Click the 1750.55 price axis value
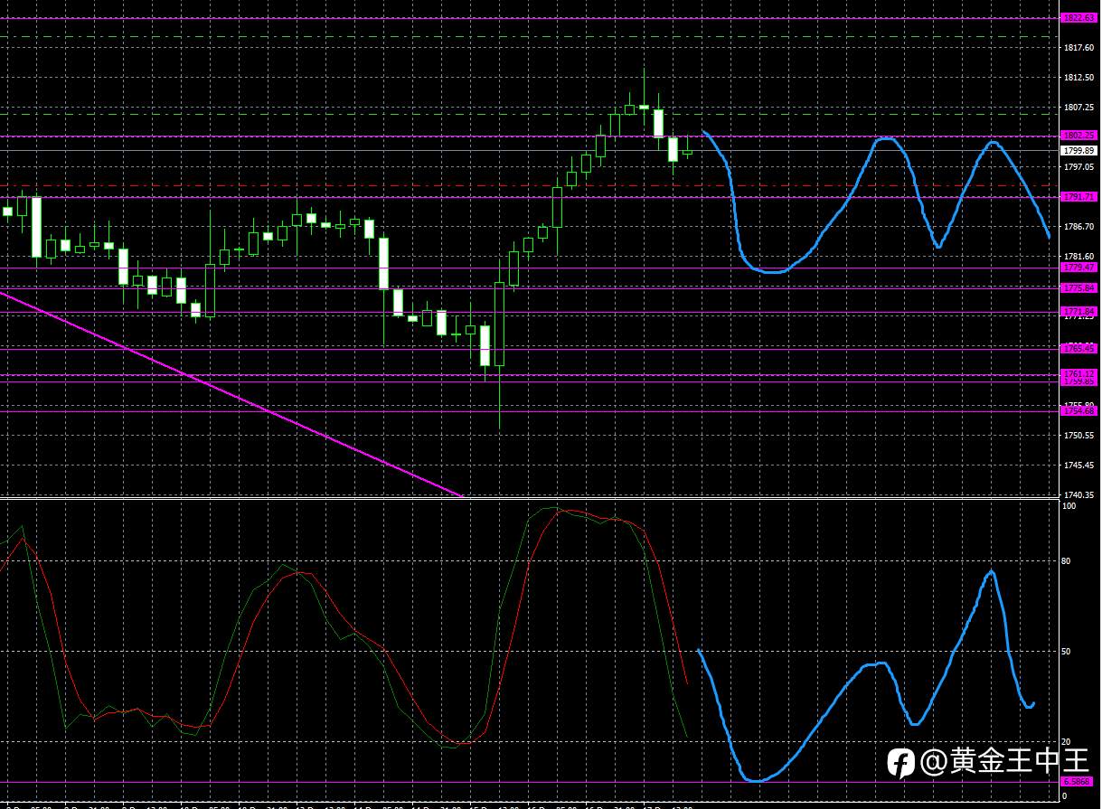 (1080, 436)
